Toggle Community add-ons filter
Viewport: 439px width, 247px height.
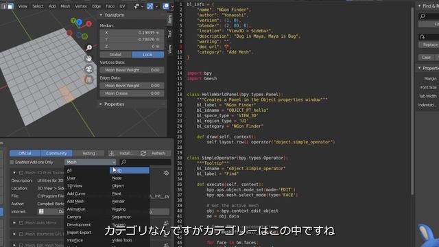pos(56,153)
